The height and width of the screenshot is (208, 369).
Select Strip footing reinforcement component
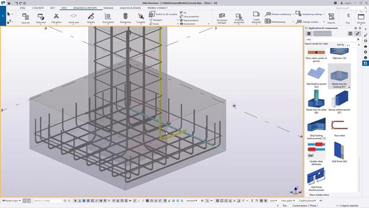point(316,128)
